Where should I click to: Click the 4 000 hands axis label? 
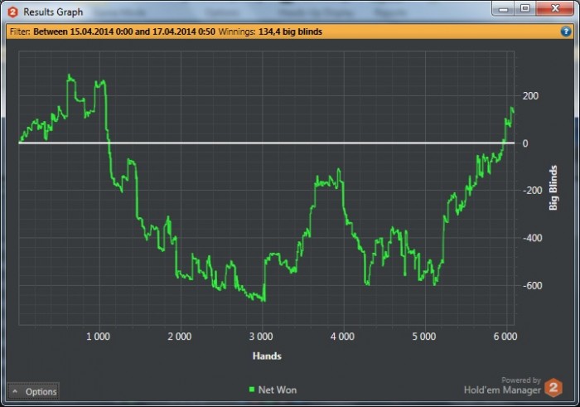342,337
